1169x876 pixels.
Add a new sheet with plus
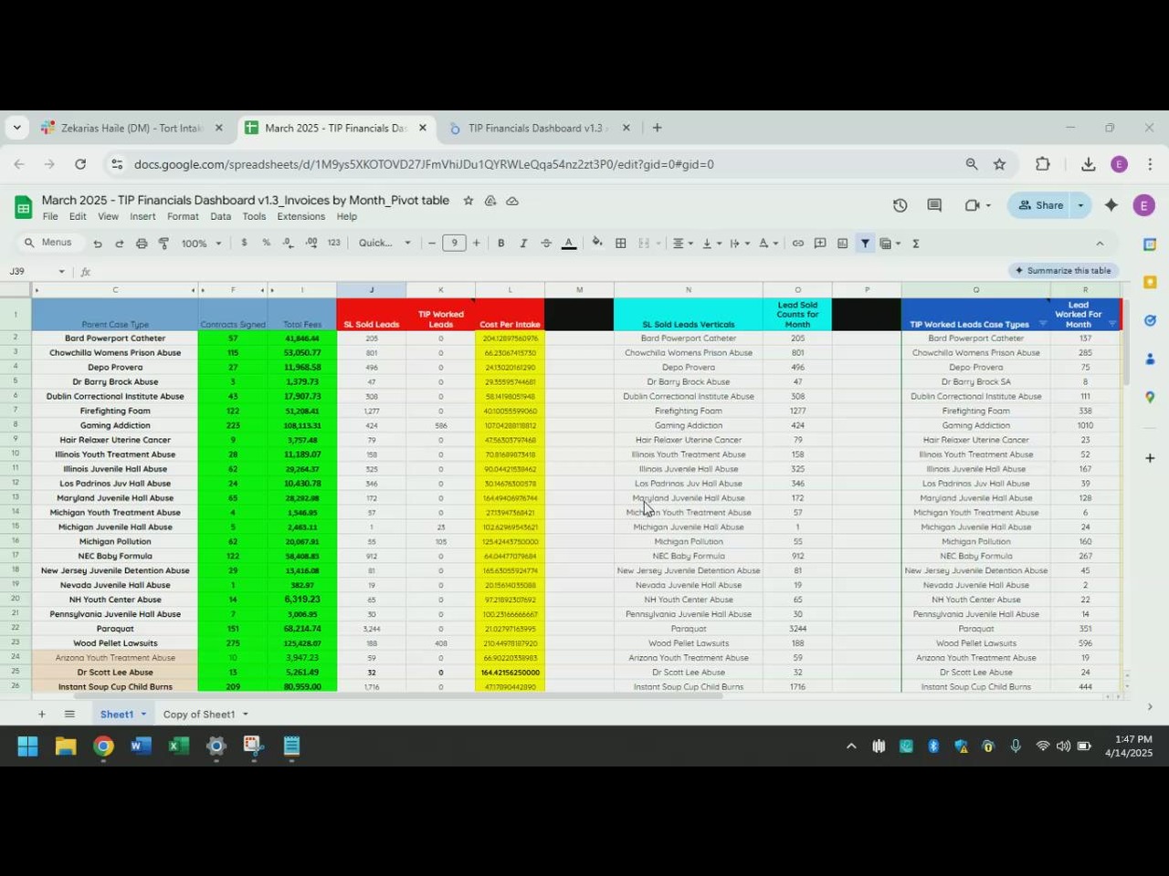(41, 714)
